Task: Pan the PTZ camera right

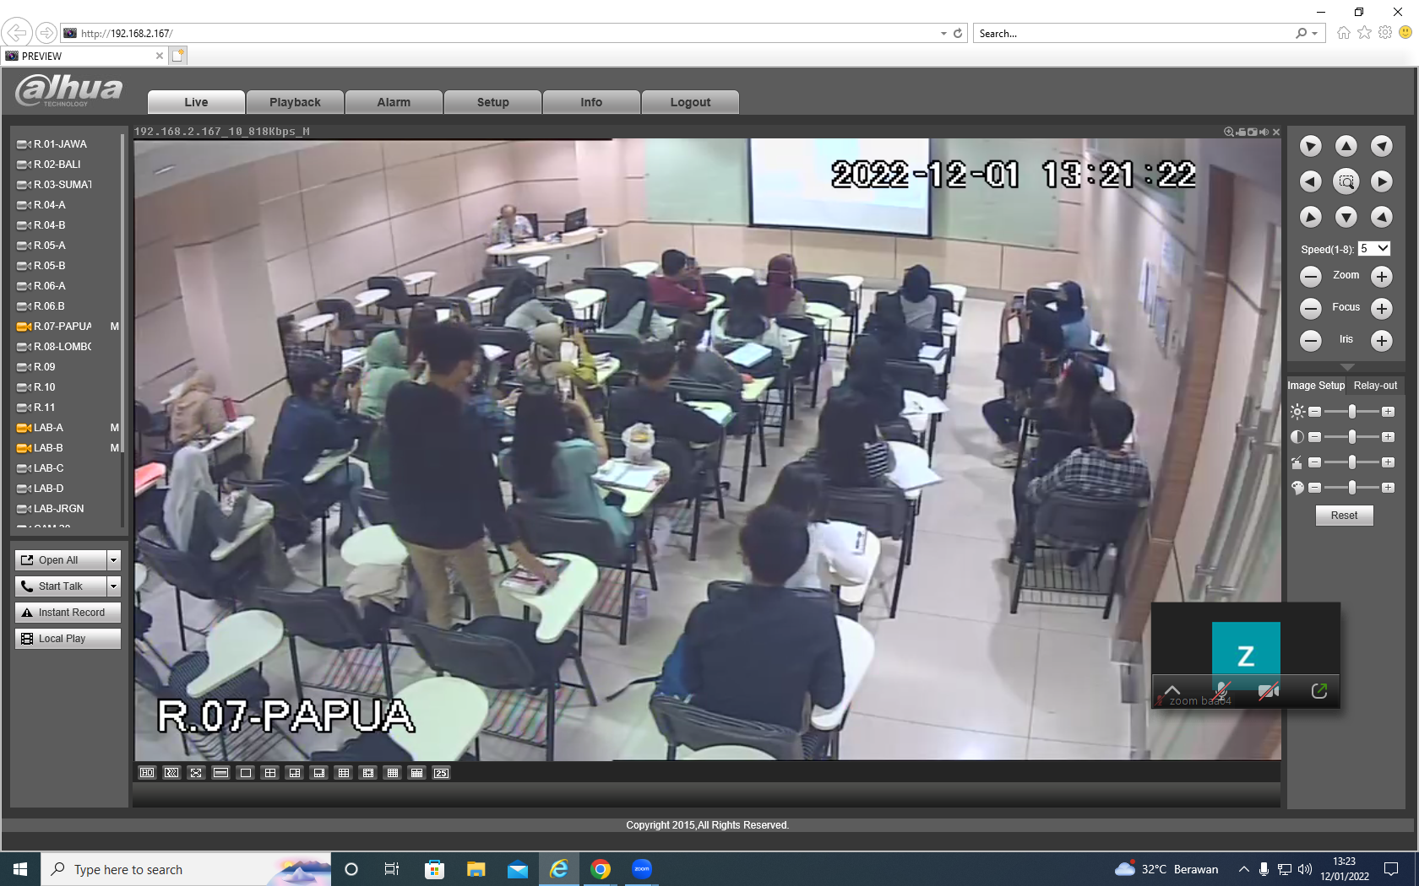Action: coord(1382,181)
